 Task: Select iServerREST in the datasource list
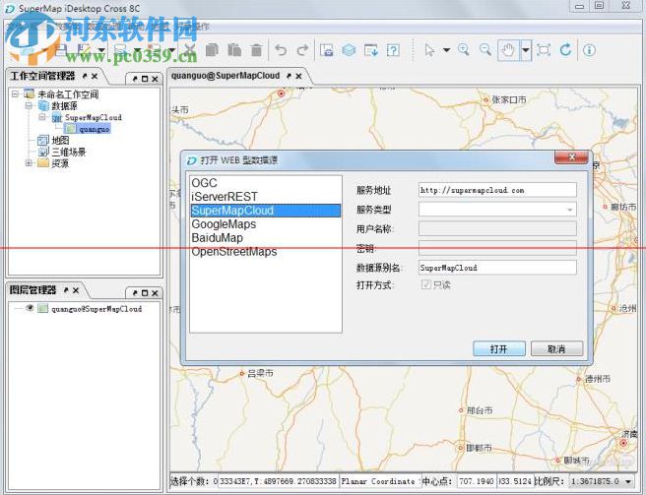265,197
